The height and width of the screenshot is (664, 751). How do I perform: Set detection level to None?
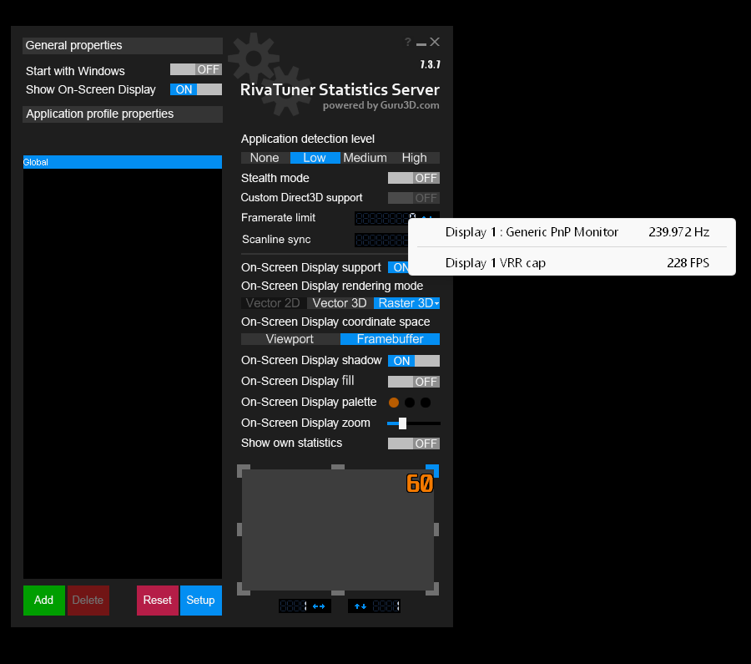[265, 158]
